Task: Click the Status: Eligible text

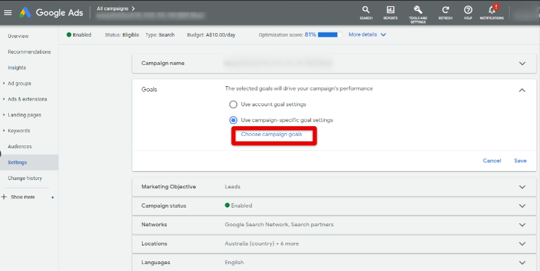Action: click(122, 34)
